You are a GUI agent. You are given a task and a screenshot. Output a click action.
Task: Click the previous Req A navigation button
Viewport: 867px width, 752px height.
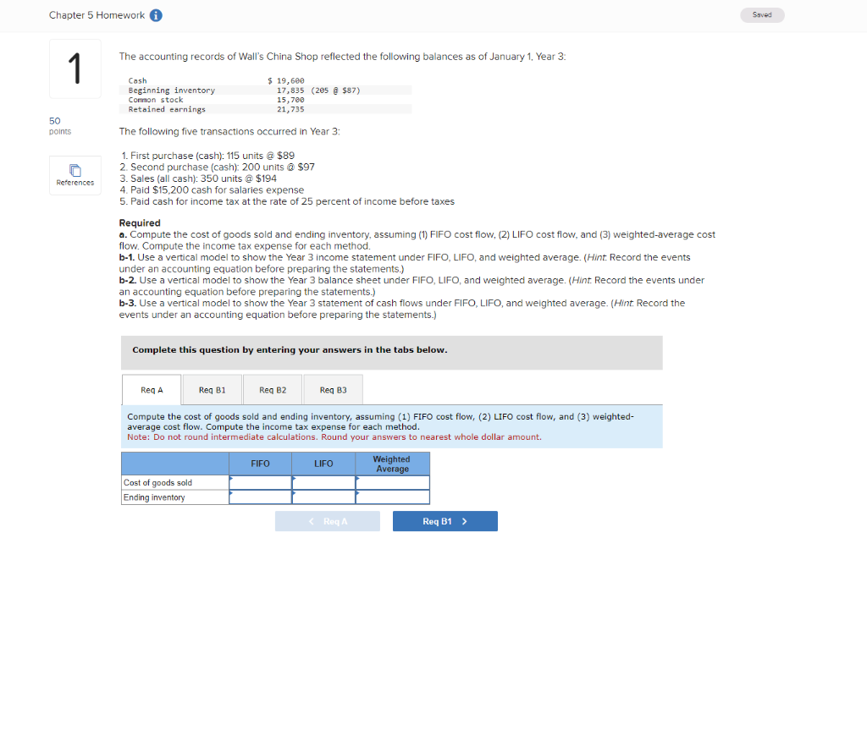(327, 521)
